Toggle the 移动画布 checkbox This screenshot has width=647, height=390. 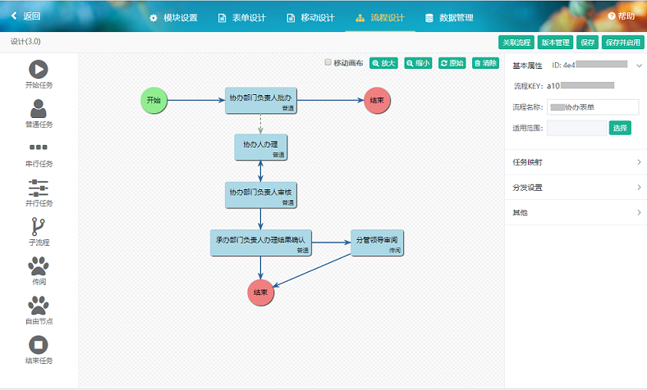[328, 62]
